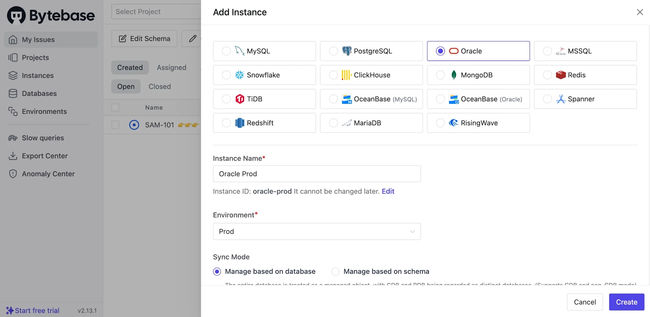The width and height of the screenshot is (650, 317).
Task: Select the ClickHouse radio button
Action: (333, 75)
